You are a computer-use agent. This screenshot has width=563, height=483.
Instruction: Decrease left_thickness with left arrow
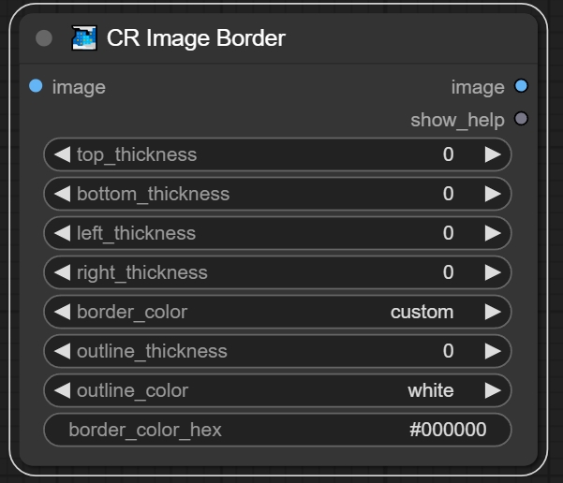62,233
